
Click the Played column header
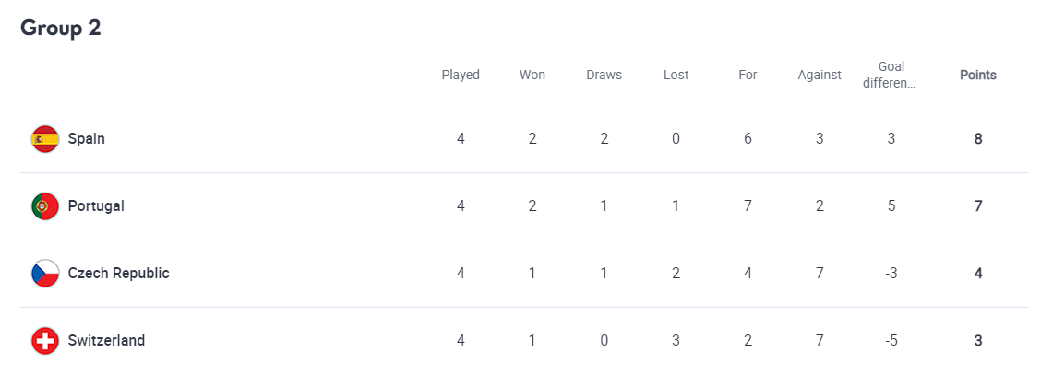tap(461, 76)
